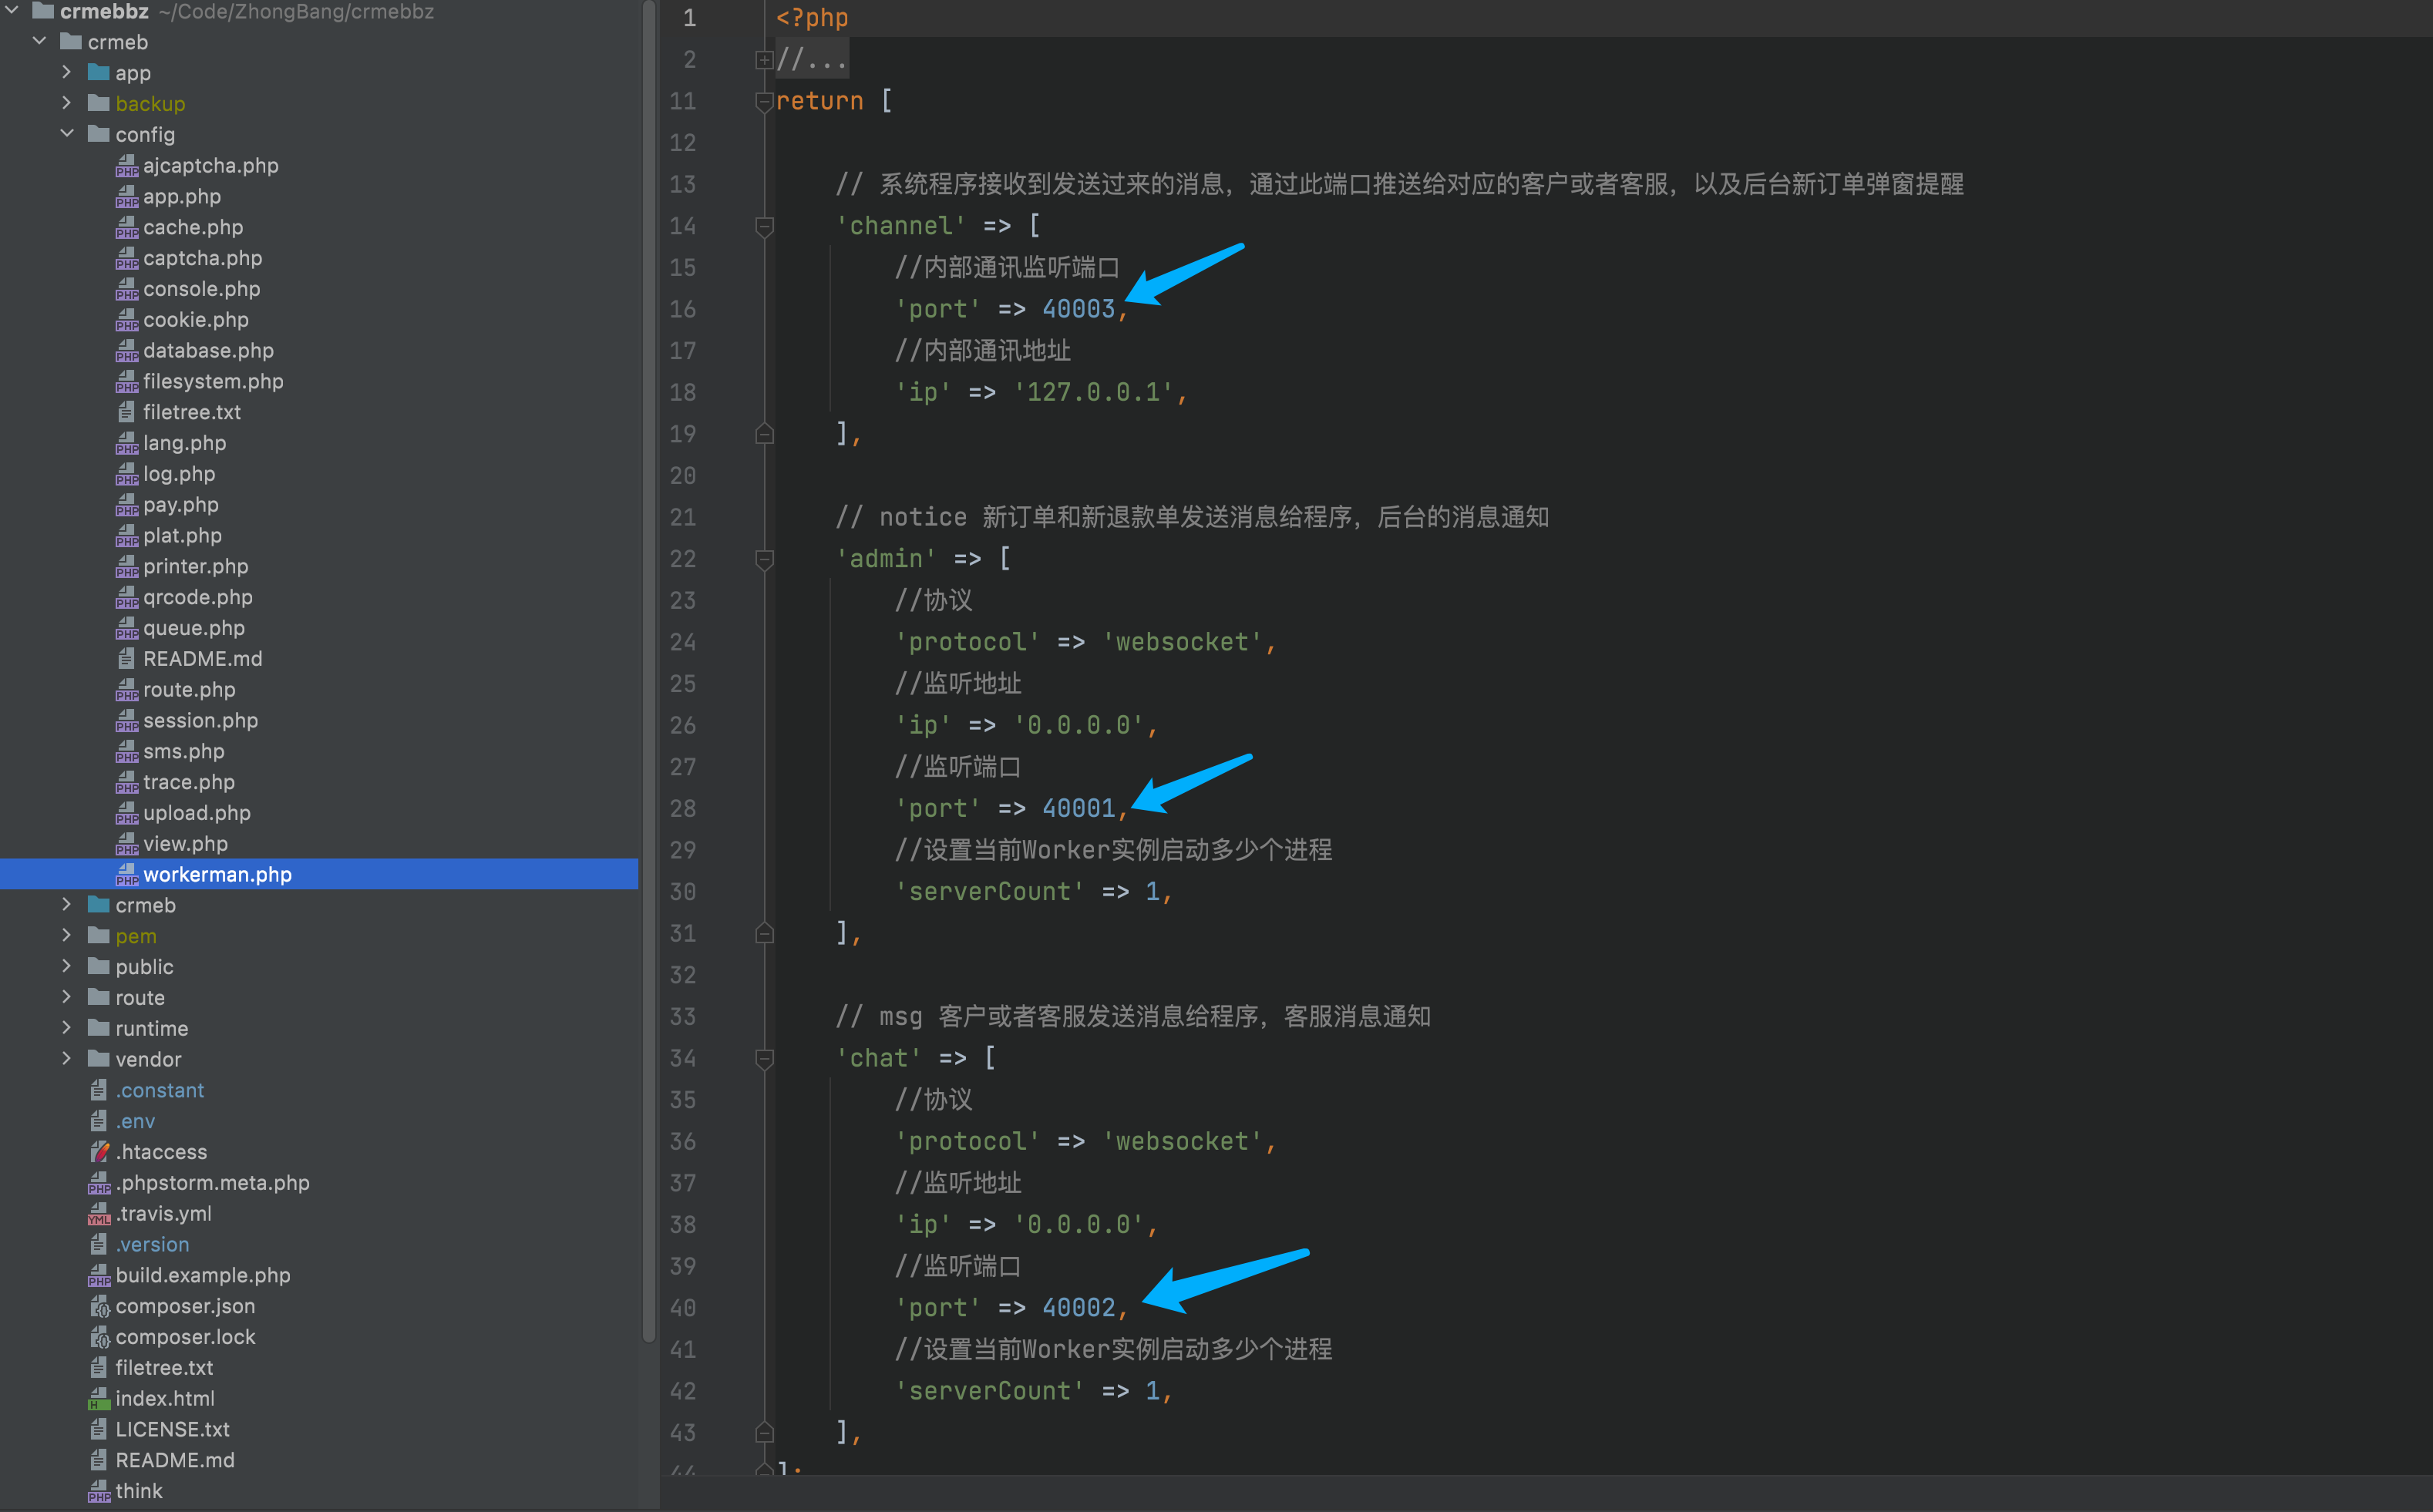This screenshot has width=2433, height=1512.
Task: Click port value 40002 on line 40
Action: pyautogui.click(x=1079, y=1307)
